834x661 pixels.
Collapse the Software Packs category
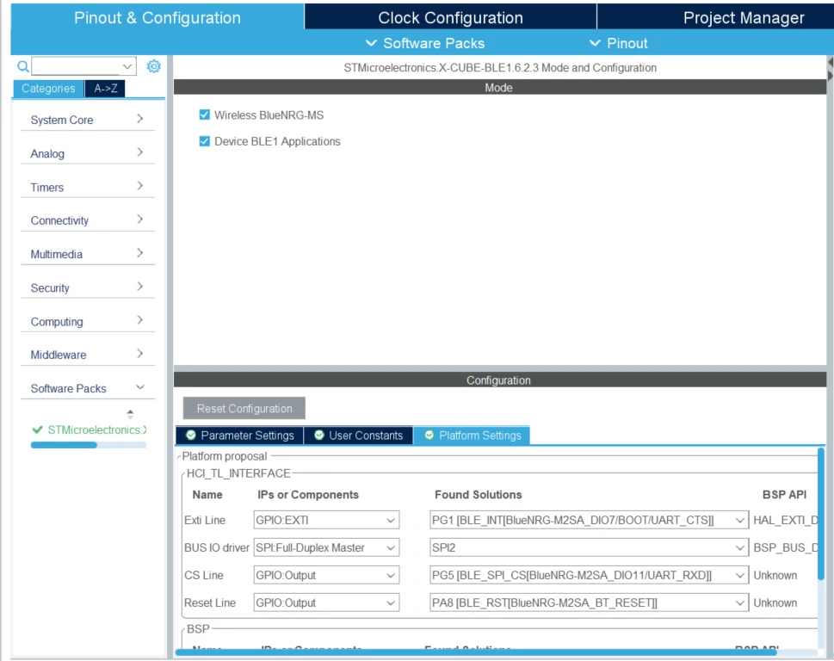pos(88,388)
